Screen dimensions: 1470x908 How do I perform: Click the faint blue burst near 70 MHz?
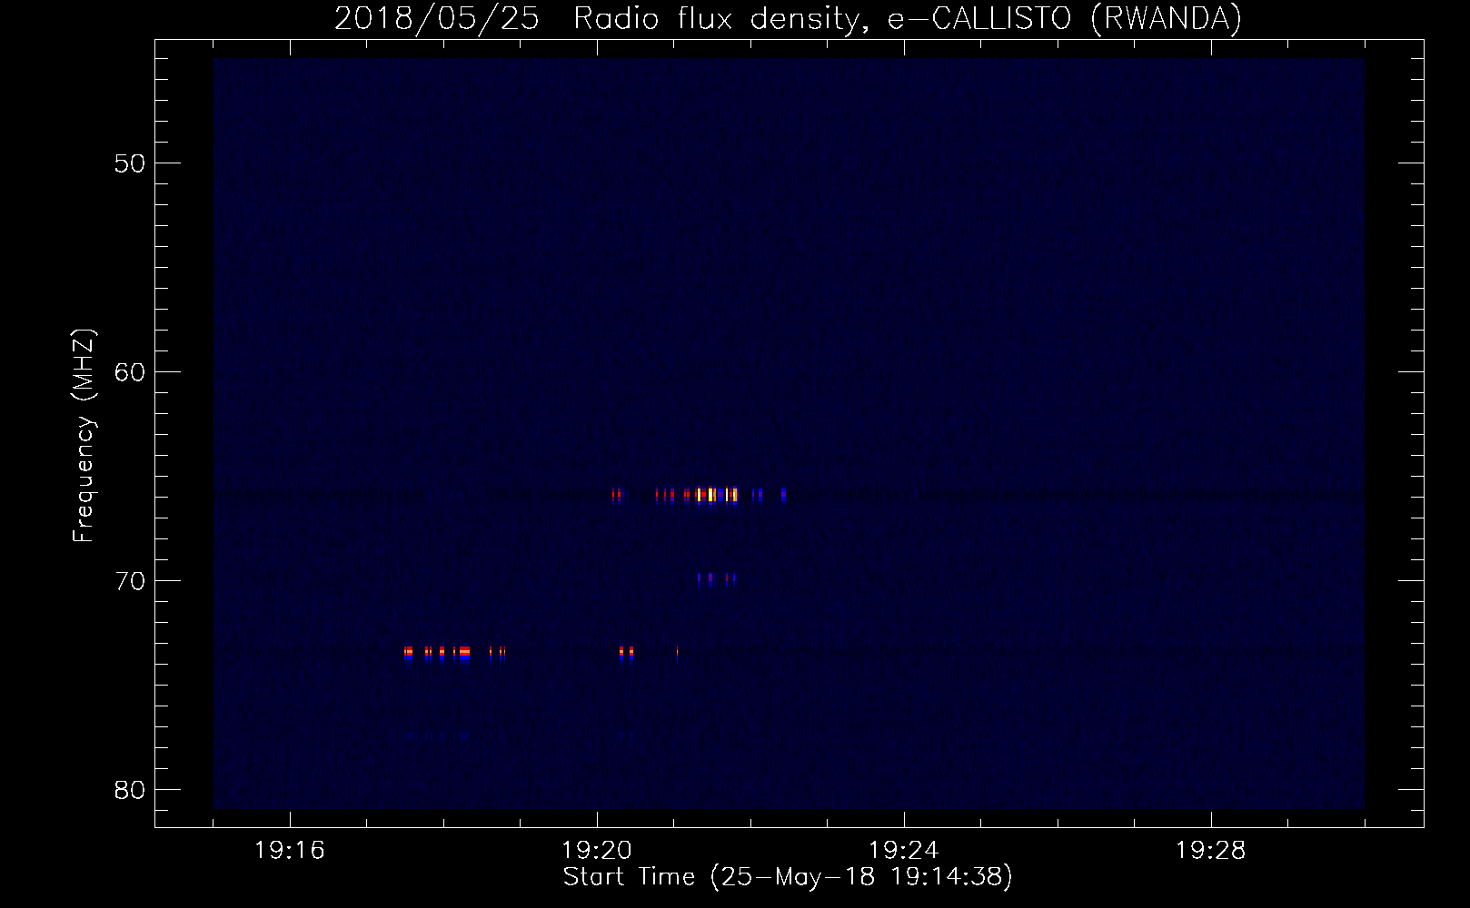[717, 578]
